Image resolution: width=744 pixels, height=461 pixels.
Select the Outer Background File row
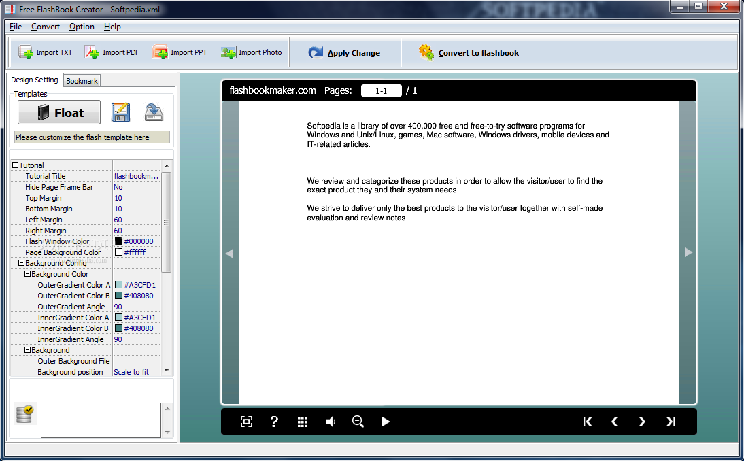coord(86,361)
